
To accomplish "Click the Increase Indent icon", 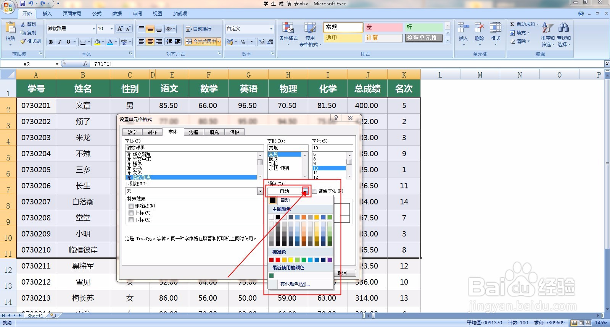I will (178, 42).
